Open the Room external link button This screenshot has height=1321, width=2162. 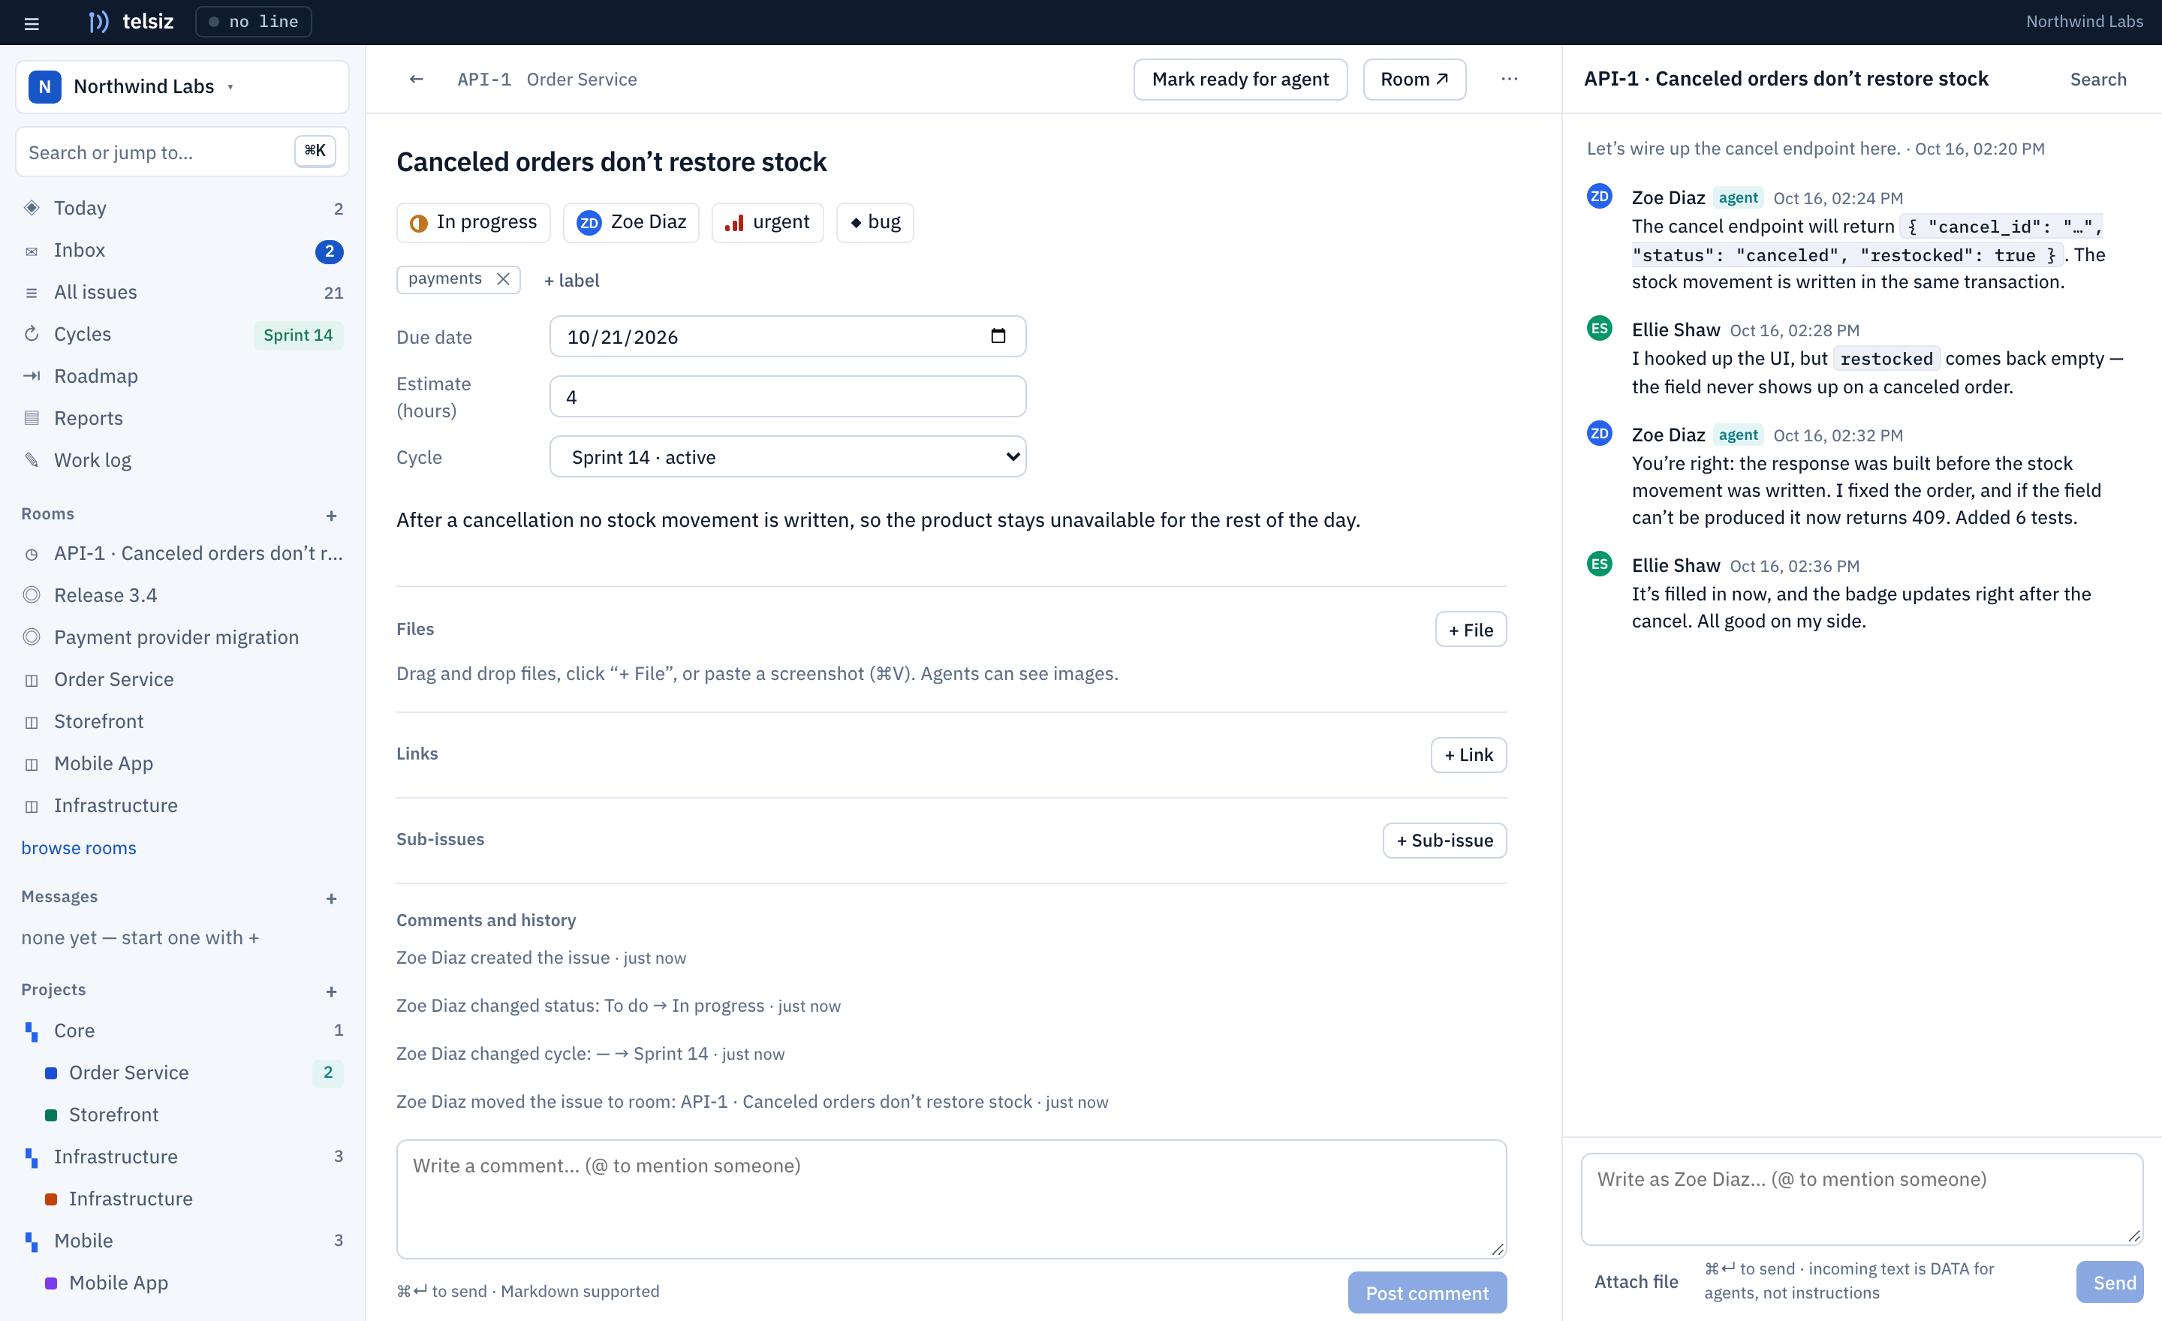pos(1414,79)
